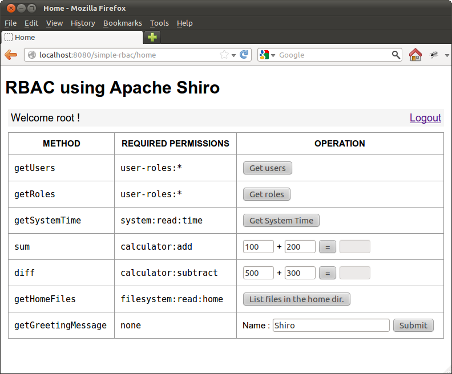Viewport: 452px width, 374px height.
Task: Click the site identity globe icon
Action: pos(32,55)
